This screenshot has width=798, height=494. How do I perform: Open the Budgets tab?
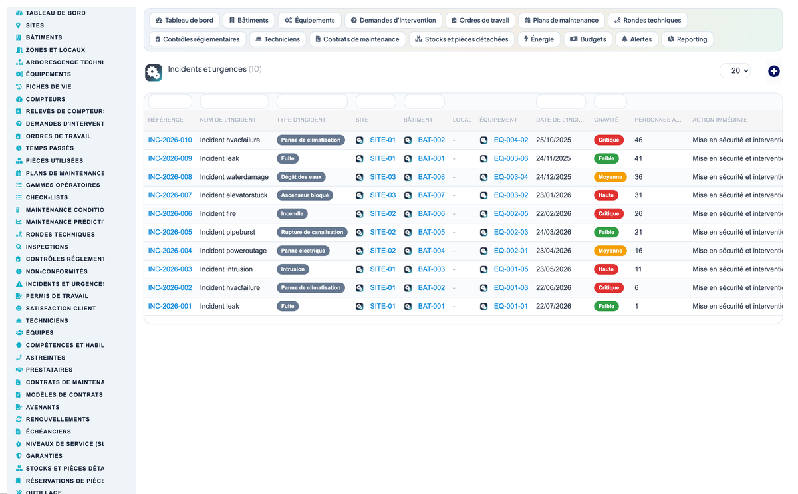(588, 39)
